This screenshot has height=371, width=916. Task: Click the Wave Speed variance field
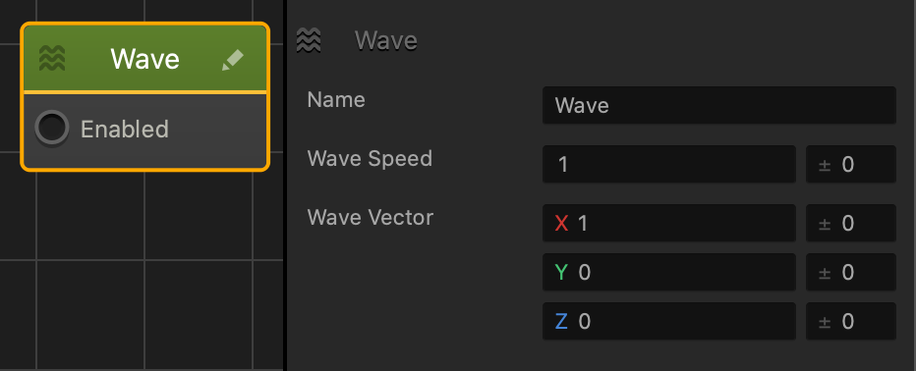click(850, 164)
